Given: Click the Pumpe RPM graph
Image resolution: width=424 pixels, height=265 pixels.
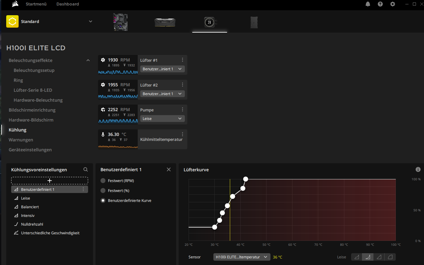Looking at the screenshot, I should (118, 121).
